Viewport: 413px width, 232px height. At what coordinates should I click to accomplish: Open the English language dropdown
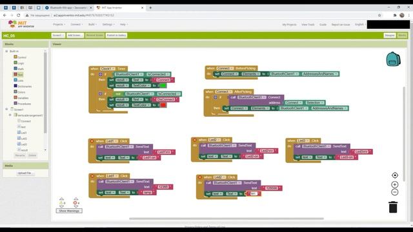(x=360, y=24)
